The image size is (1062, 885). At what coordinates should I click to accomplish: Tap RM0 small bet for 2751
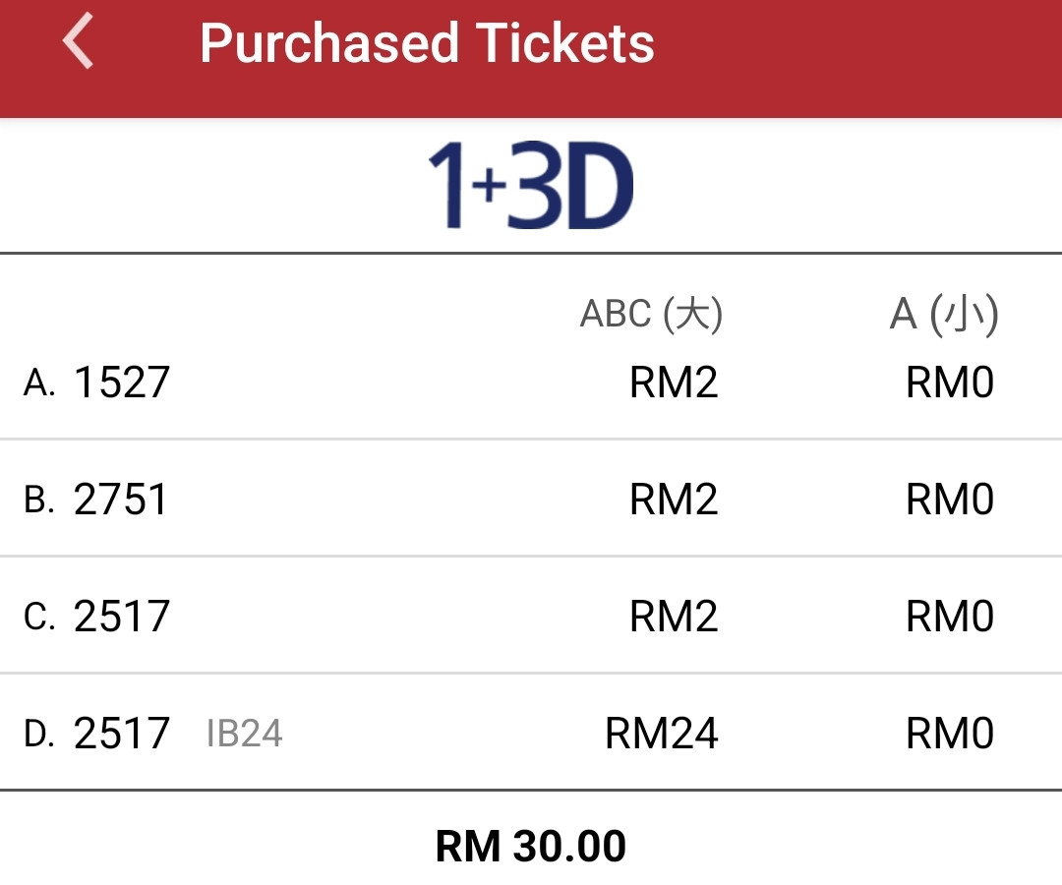point(950,500)
